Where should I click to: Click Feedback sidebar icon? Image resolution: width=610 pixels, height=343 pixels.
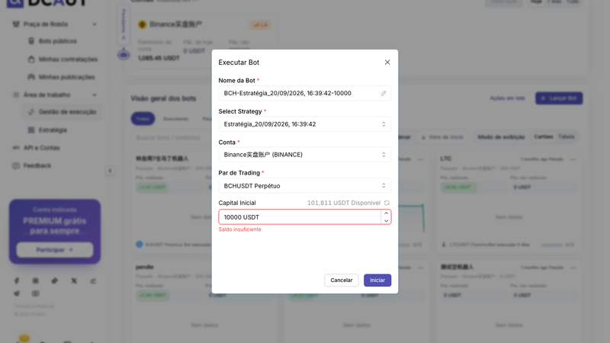coord(16,165)
